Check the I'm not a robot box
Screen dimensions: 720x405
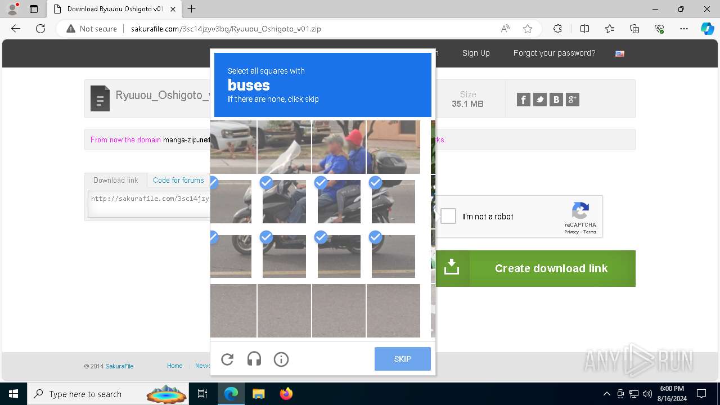(x=448, y=216)
